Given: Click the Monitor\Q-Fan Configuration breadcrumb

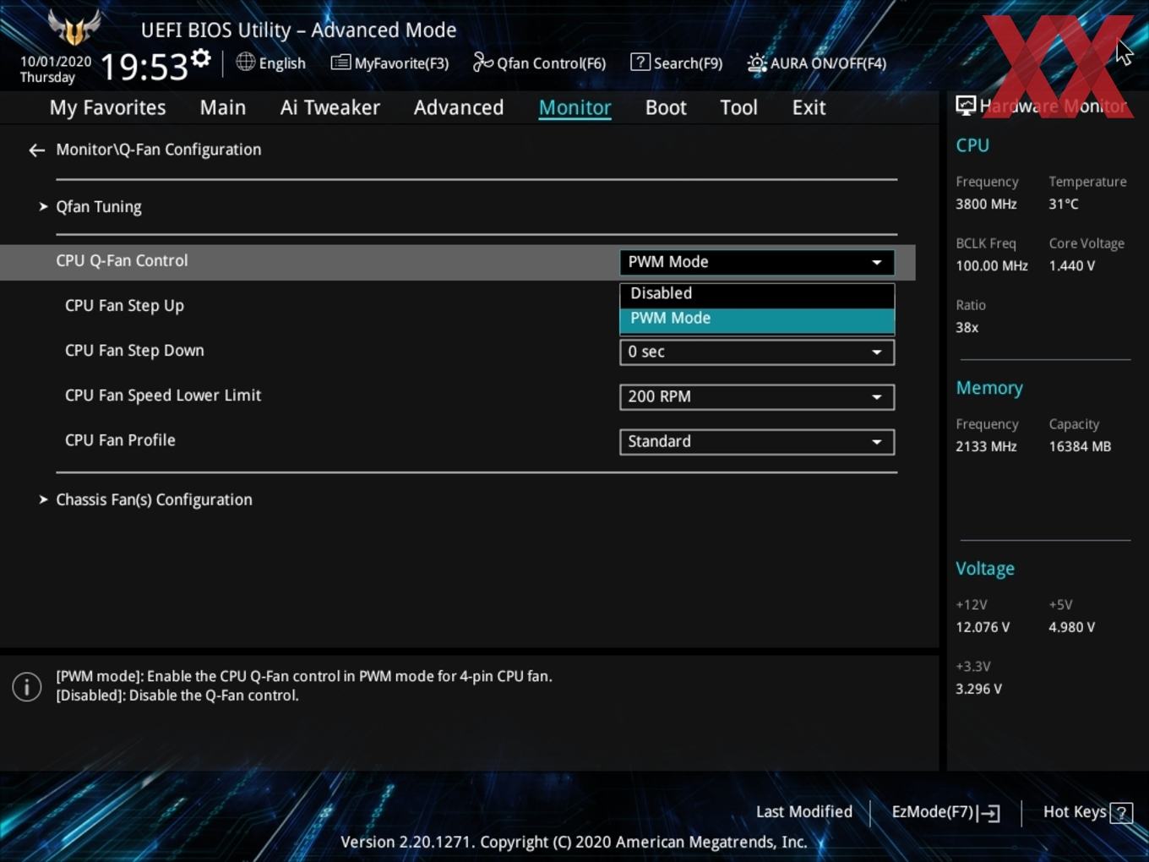Looking at the screenshot, I should [x=159, y=150].
